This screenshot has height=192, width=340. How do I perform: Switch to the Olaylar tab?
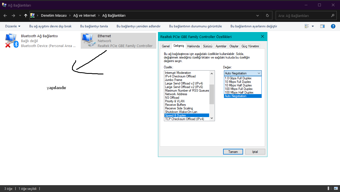pos(234,46)
